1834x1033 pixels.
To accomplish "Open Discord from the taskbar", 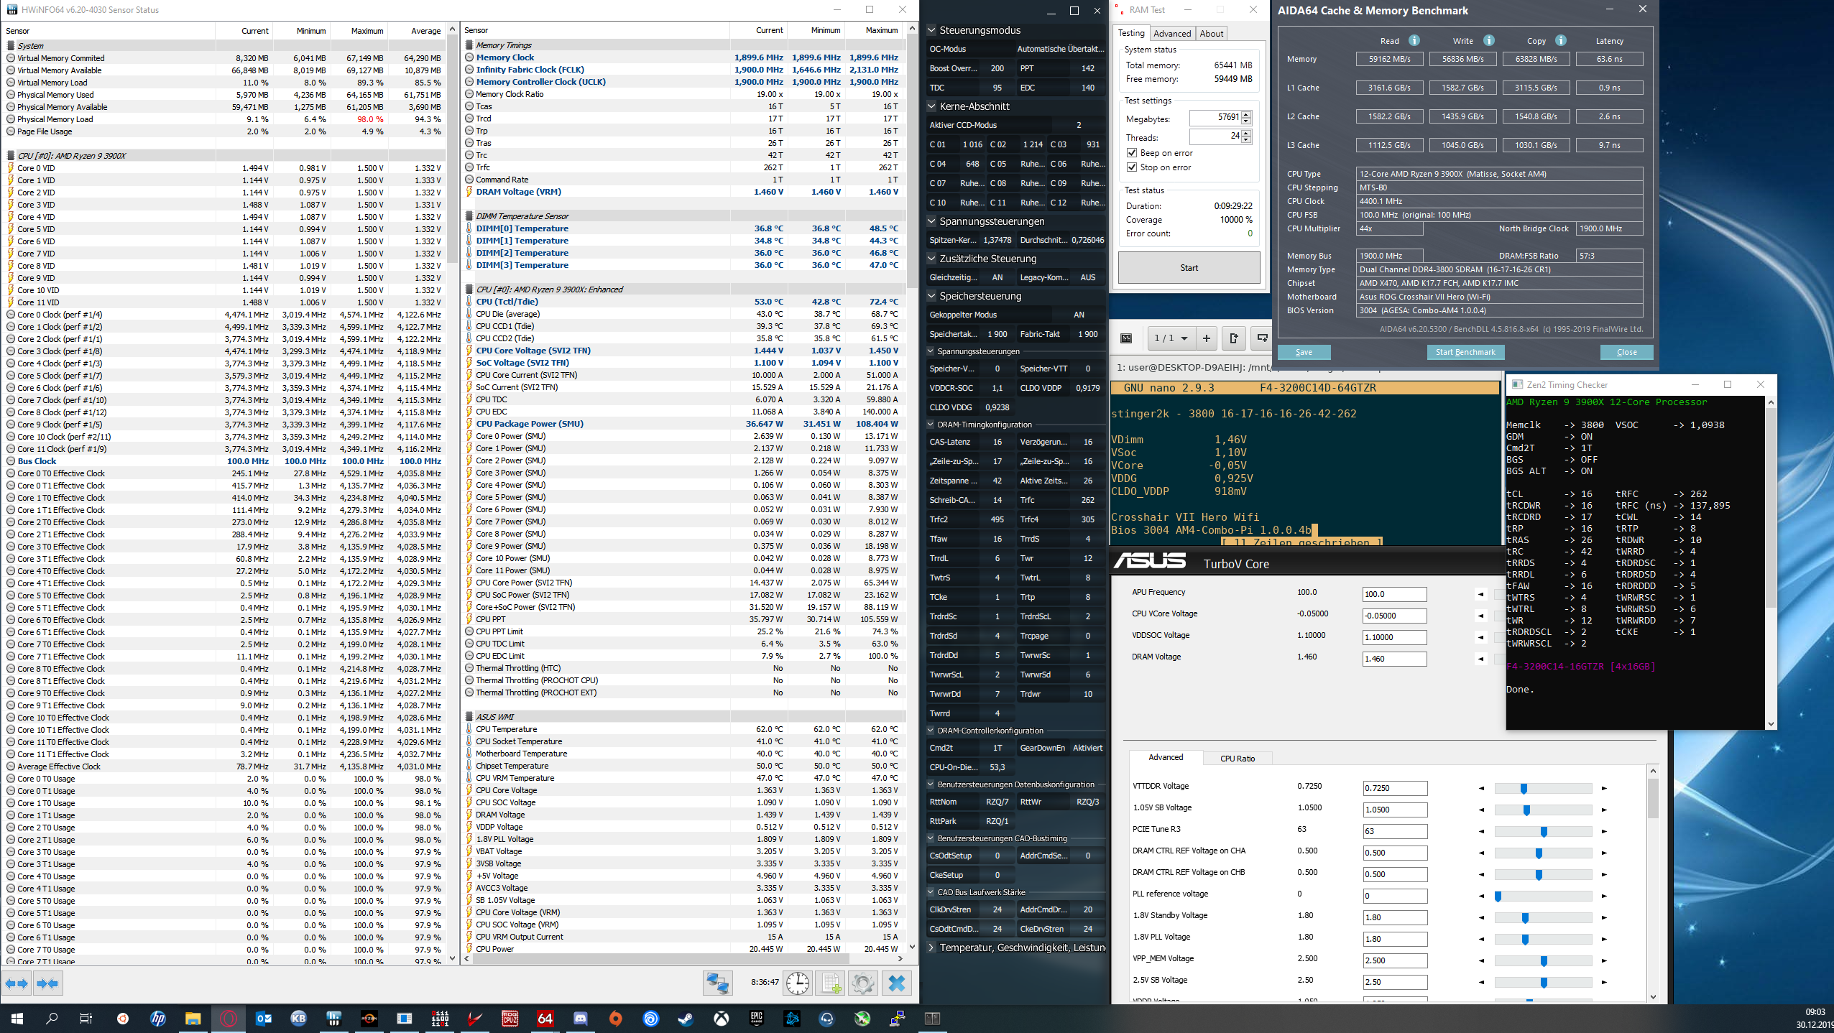I will pos(580,1018).
